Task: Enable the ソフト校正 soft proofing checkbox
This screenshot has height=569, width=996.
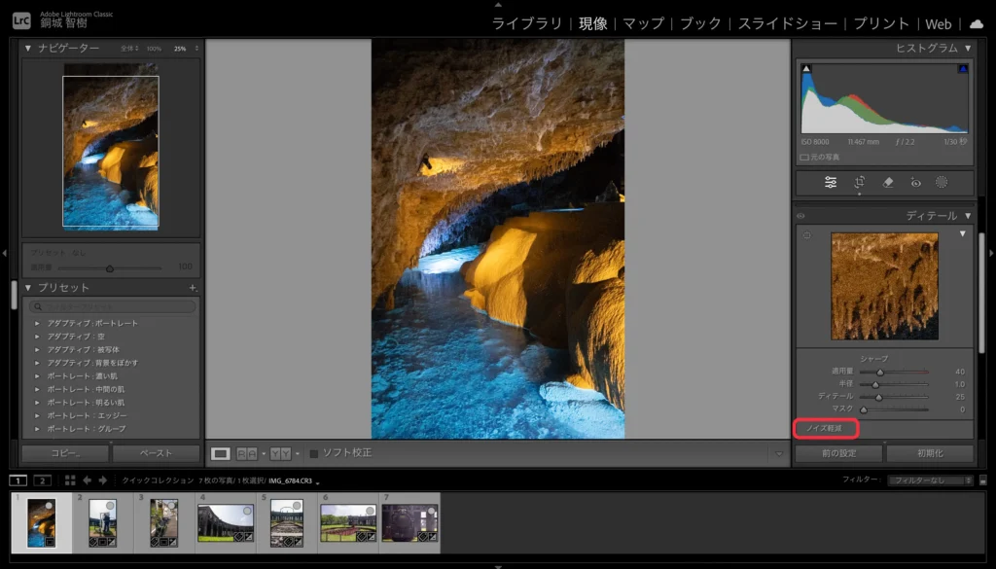Action: (x=314, y=452)
